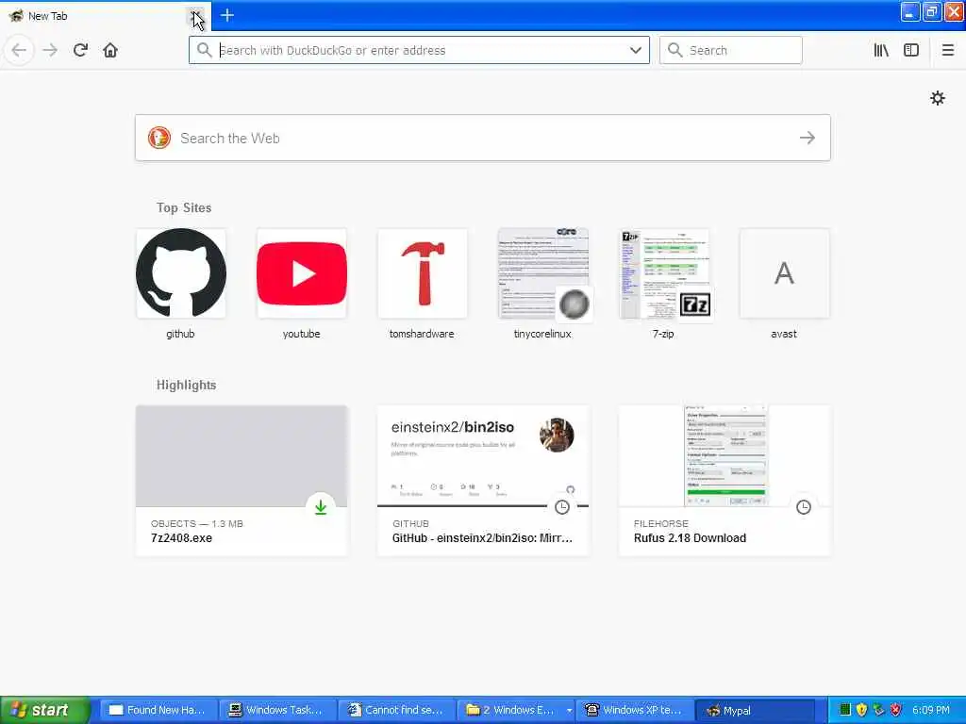Select the New Tab tab

(105, 15)
